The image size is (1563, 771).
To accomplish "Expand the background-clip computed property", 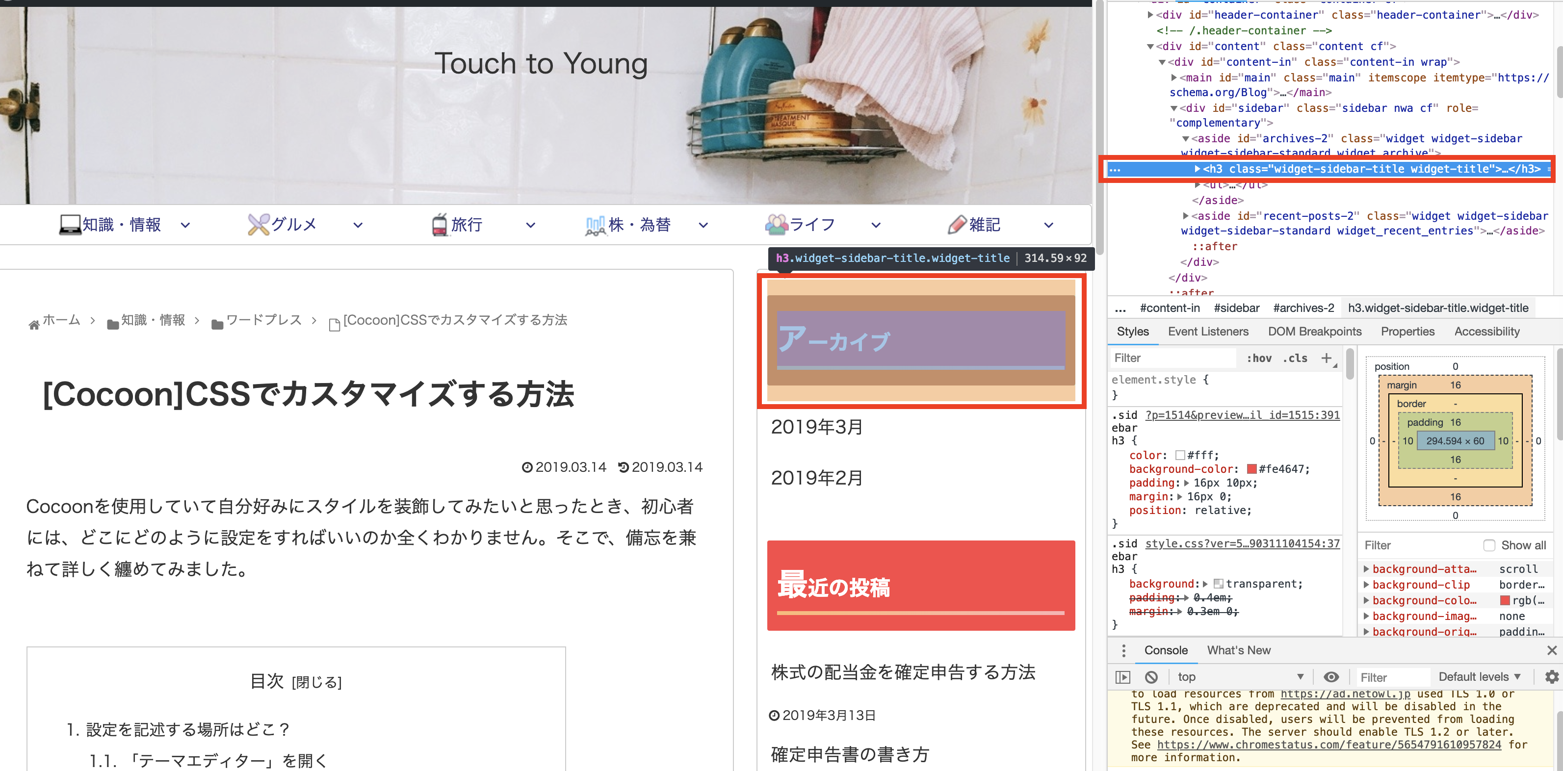I will [1366, 585].
